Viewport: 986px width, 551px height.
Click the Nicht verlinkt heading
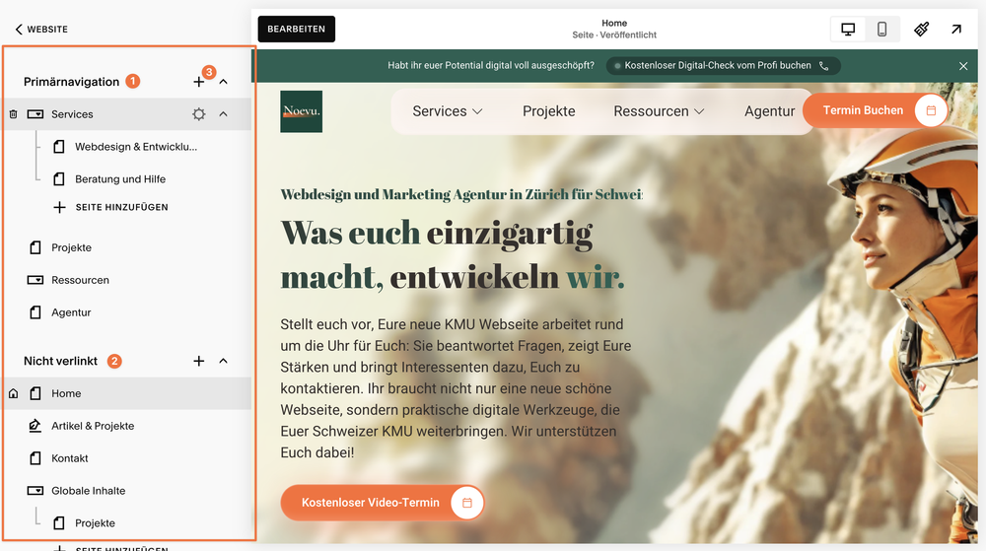point(60,361)
